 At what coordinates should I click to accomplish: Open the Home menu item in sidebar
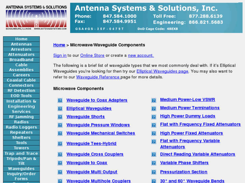tap(22, 39)
